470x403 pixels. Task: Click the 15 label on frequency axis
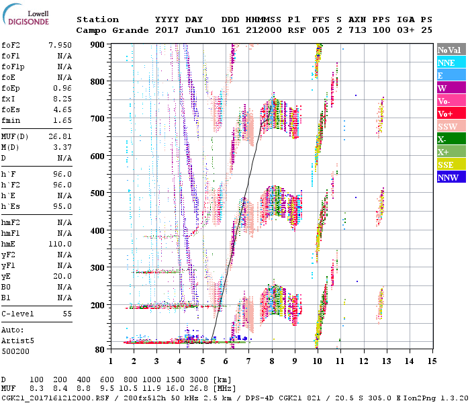[x=432, y=361]
